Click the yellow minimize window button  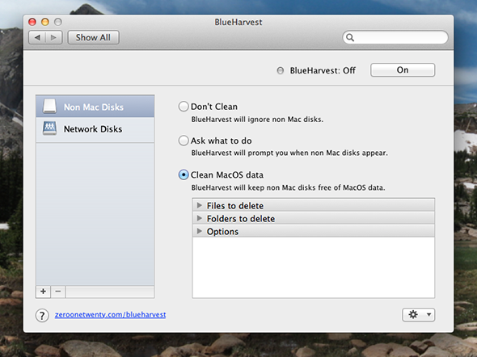pos(45,22)
